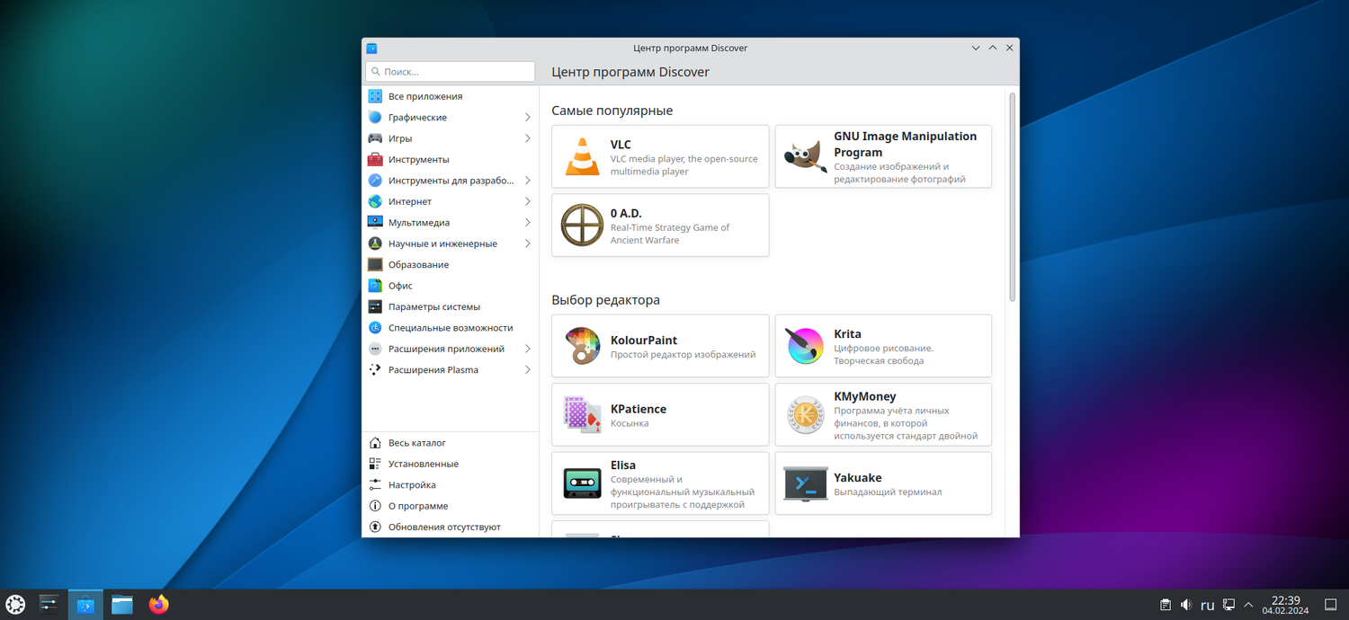Click the KolourPaint palette icon
Viewport: 1349px width, 620px height.
[x=582, y=346]
